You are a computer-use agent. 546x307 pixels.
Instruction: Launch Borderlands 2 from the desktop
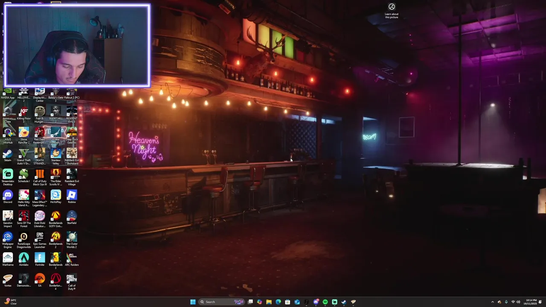[x=55, y=240]
